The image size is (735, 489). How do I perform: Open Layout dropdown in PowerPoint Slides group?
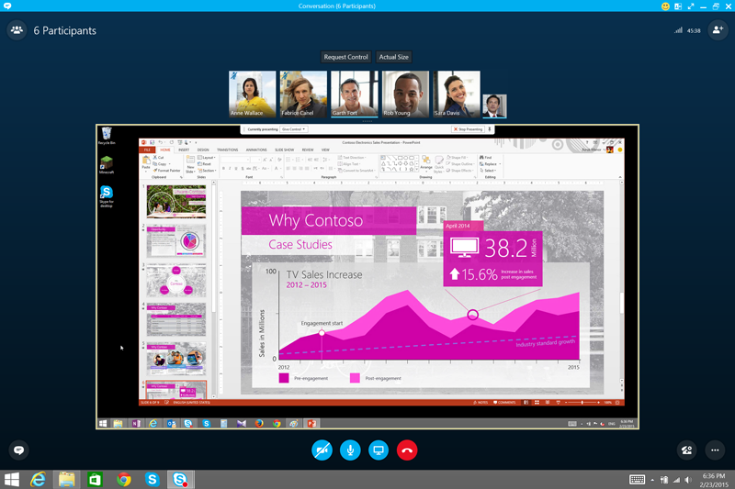pos(206,158)
